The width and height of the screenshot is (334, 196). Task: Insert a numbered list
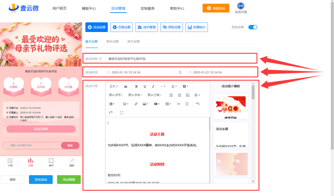179,95
